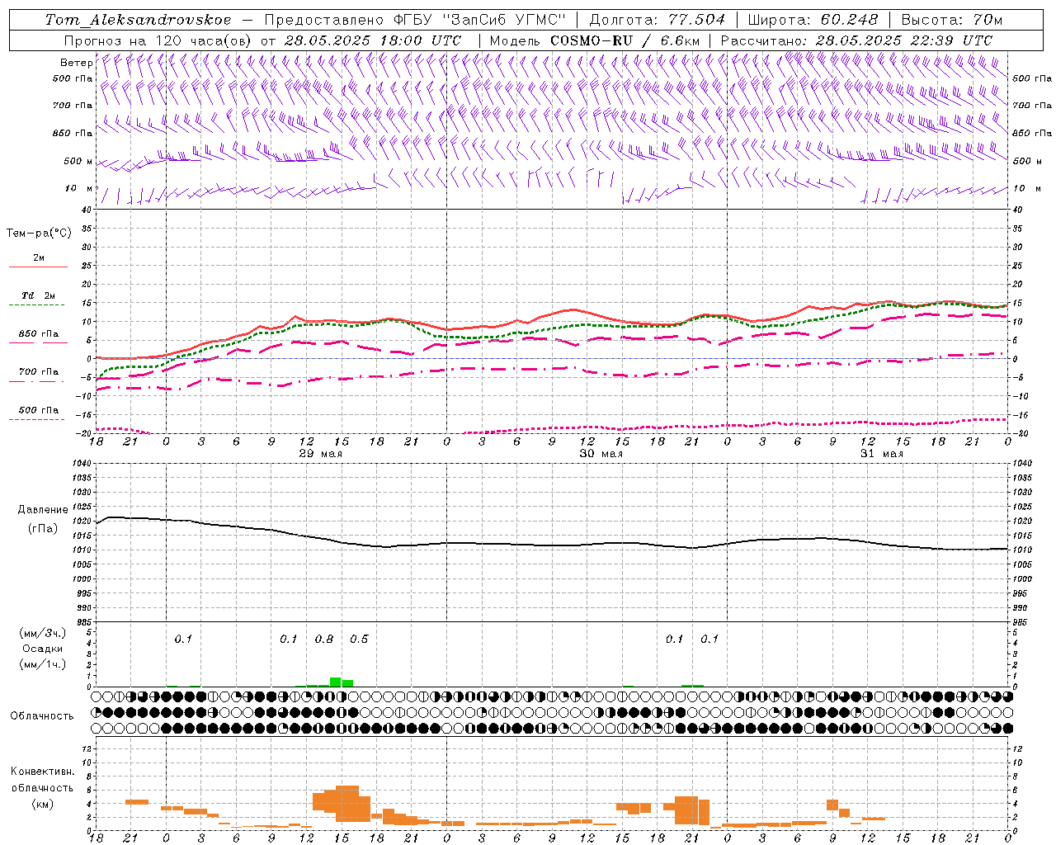Click the Осадки precipitation label
Image resolution: width=1056 pixels, height=845 pixels.
point(42,649)
